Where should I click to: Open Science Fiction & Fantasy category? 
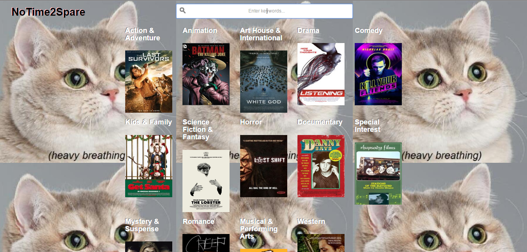[x=198, y=130]
